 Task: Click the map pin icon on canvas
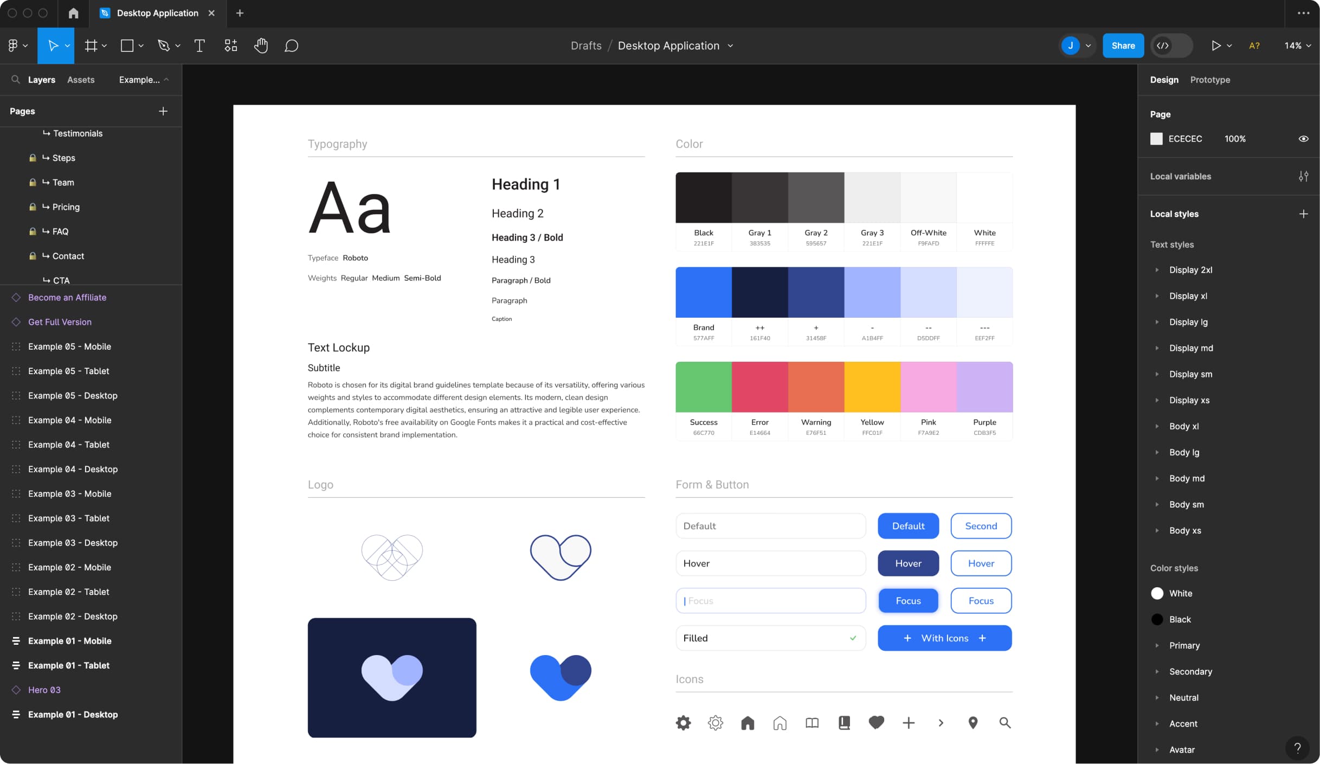[973, 723]
